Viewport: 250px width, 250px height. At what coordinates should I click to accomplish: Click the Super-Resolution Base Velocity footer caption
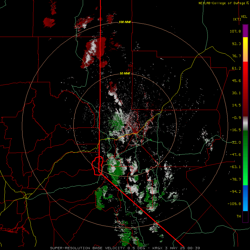pos(125,248)
